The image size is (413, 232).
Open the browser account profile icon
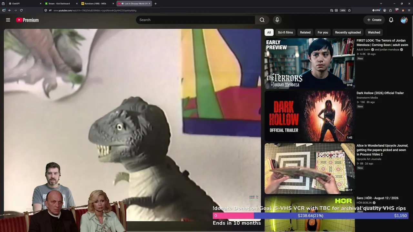pos(385,10)
